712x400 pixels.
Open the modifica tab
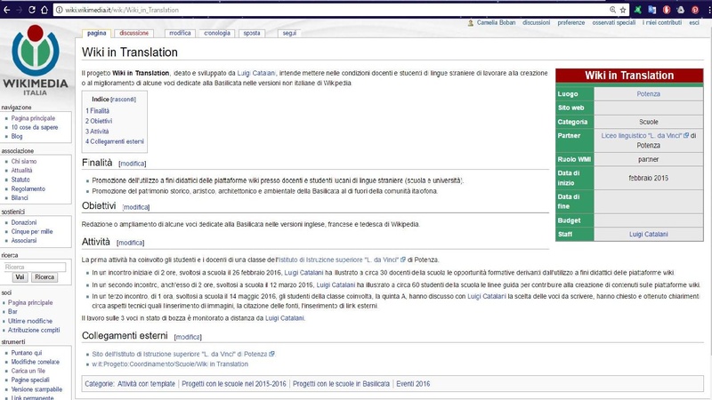pyautogui.click(x=180, y=33)
